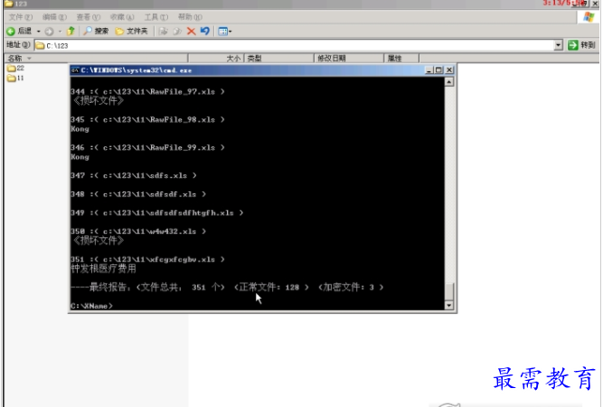Click the C:\XName> command prompt
The image size is (603, 407).
[x=91, y=306]
